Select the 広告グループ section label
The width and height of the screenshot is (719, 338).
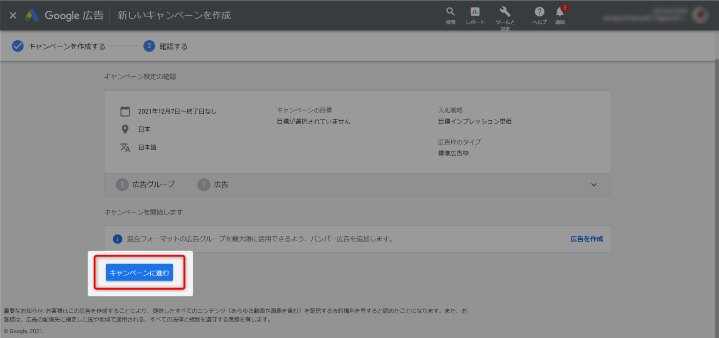click(154, 184)
